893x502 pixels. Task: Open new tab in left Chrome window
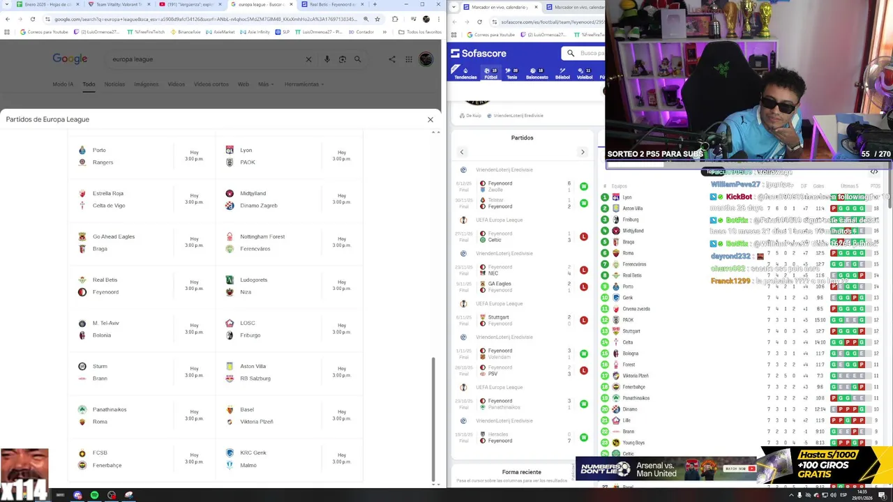tap(375, 4)
